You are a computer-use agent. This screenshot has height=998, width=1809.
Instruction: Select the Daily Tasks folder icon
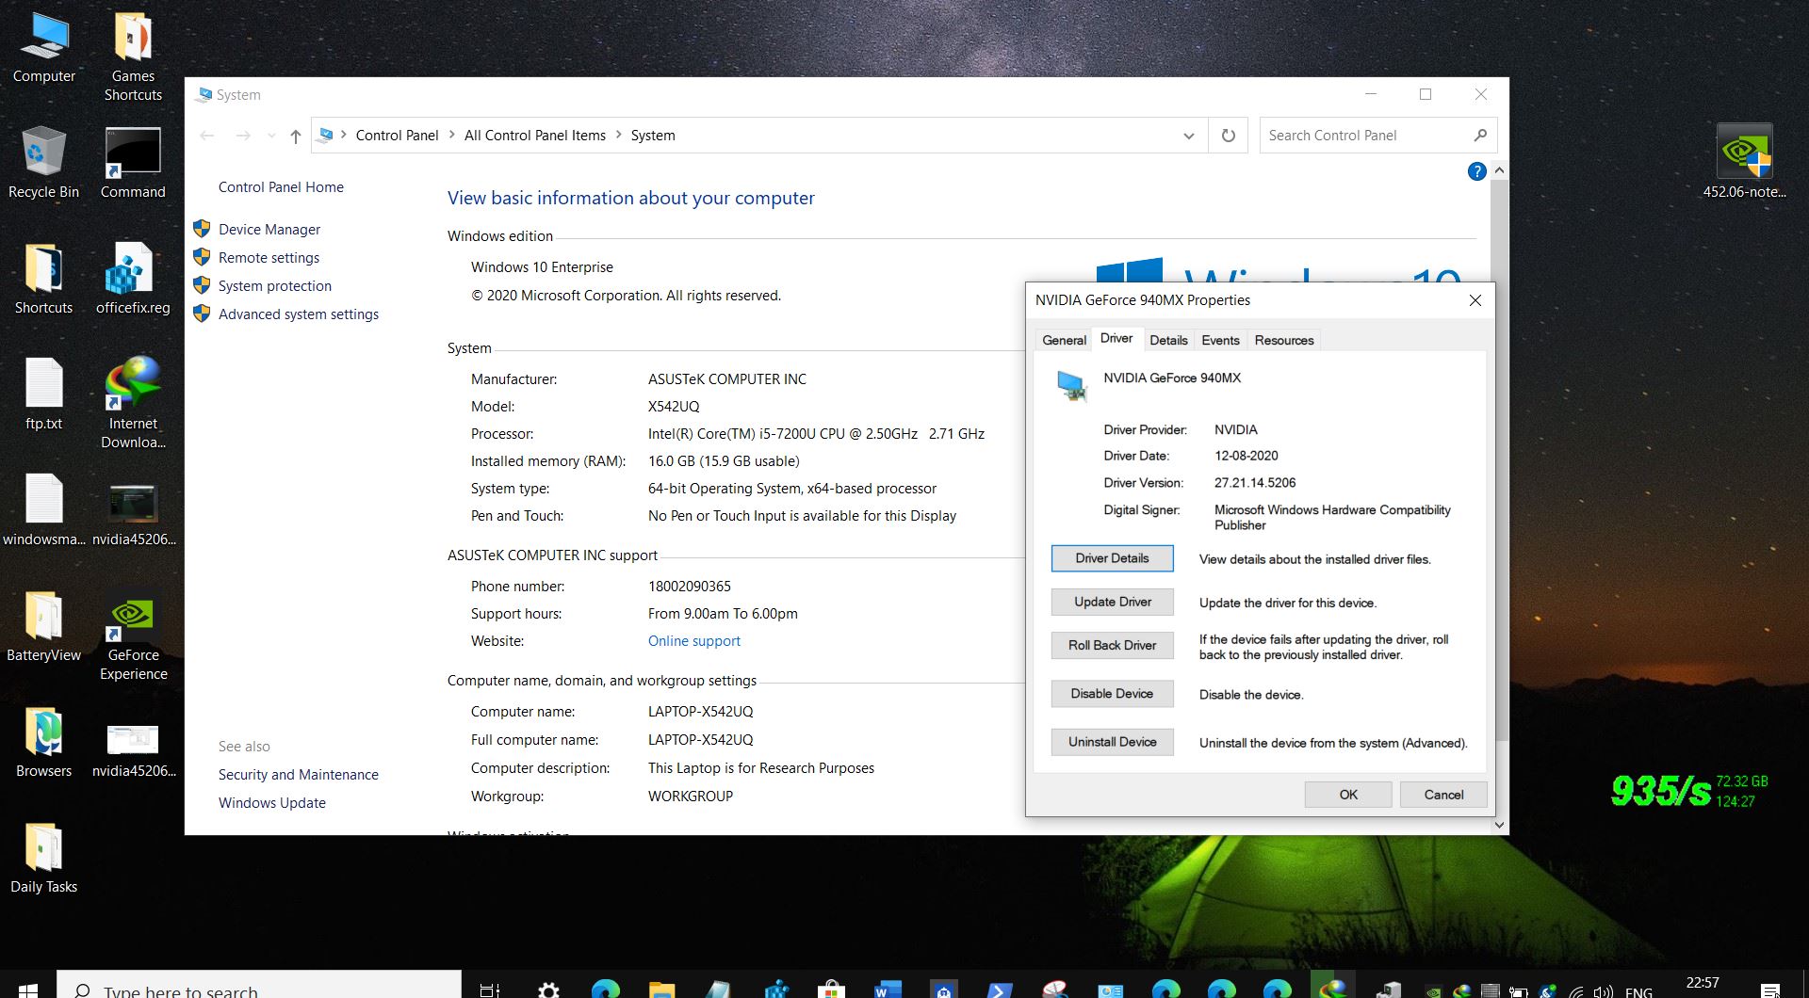point(43,858)
